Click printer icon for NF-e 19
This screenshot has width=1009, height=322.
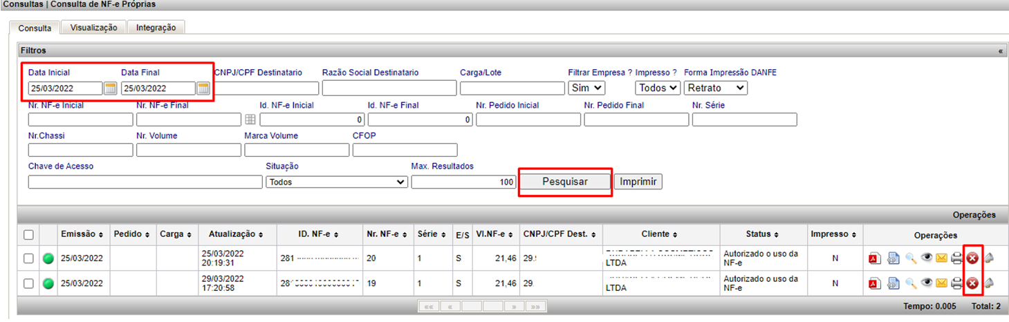[x=957, y=283]
